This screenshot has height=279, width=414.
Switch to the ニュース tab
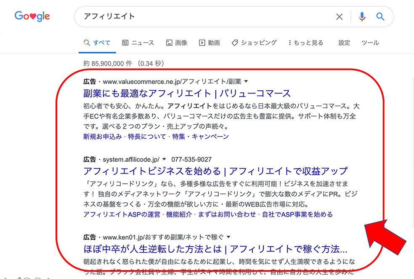coord(138,43)
